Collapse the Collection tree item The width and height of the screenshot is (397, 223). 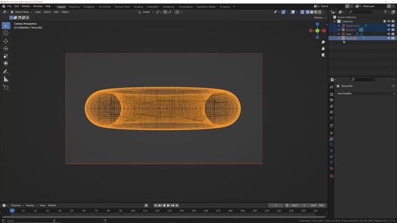pos(335,21)
